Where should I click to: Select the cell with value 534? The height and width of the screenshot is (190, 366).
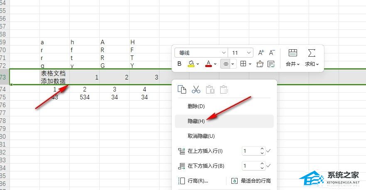[84, 97]
